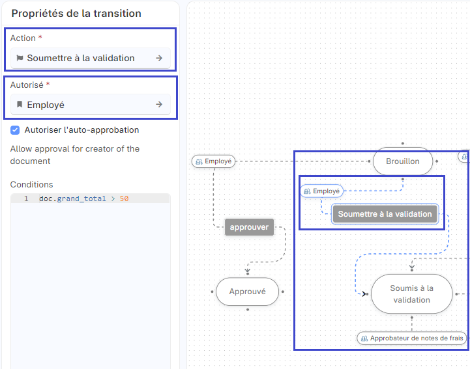Select the Approuvé state node
This screenshot has width=470, height=369.
[x=247, y=292]
